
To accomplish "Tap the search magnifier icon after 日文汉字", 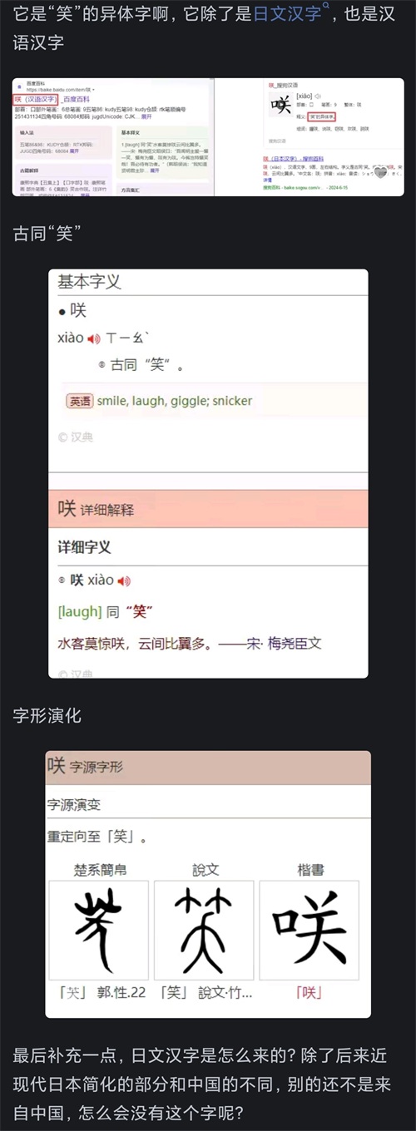I will pos(325,8).
